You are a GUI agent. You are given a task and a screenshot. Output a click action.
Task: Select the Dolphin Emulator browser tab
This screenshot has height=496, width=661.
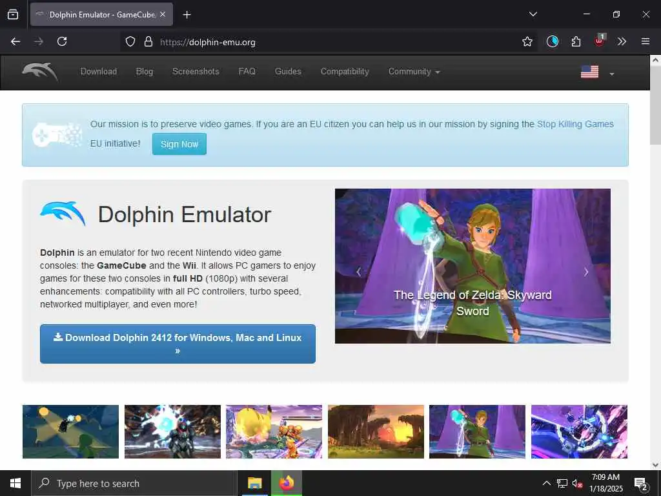tap(101, 14)
